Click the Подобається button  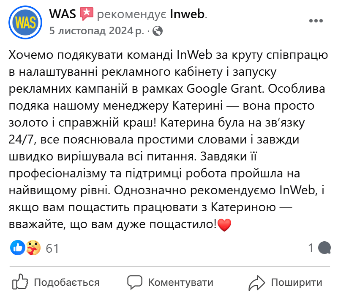tap(57, 281)
